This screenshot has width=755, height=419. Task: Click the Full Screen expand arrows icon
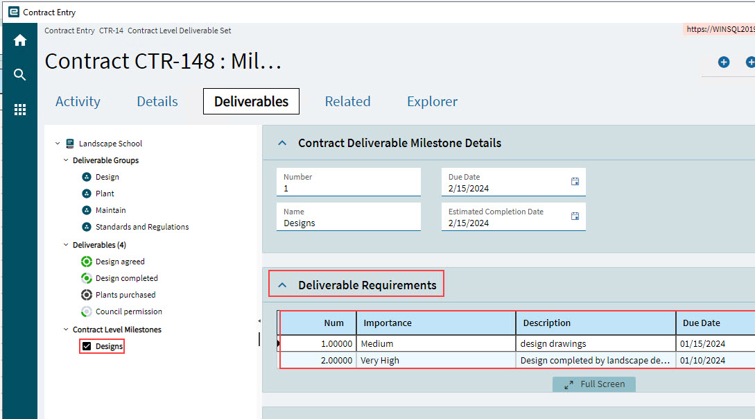(x=569, y=385)
